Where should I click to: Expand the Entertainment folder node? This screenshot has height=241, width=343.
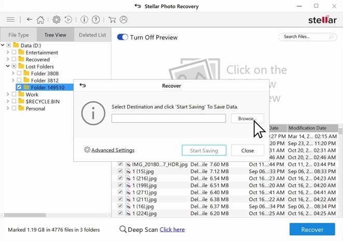(x=8, y=52)
